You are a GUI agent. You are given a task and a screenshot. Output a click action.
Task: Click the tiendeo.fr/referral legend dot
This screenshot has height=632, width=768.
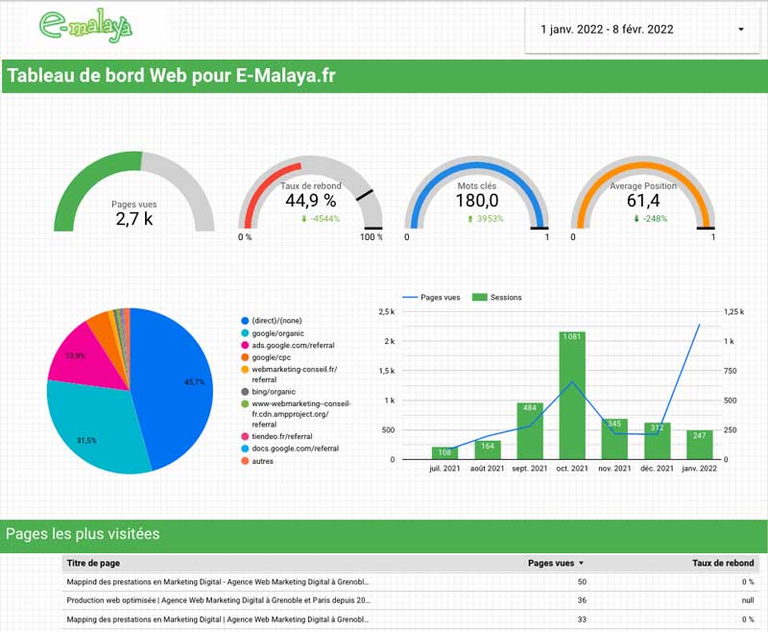(245, 436)
